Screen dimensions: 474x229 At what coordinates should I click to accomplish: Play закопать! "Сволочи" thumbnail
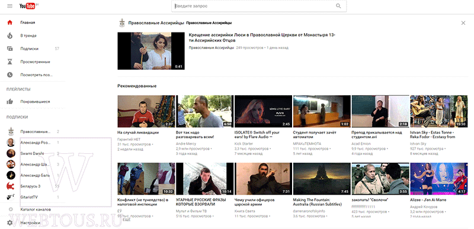(380, 179)
